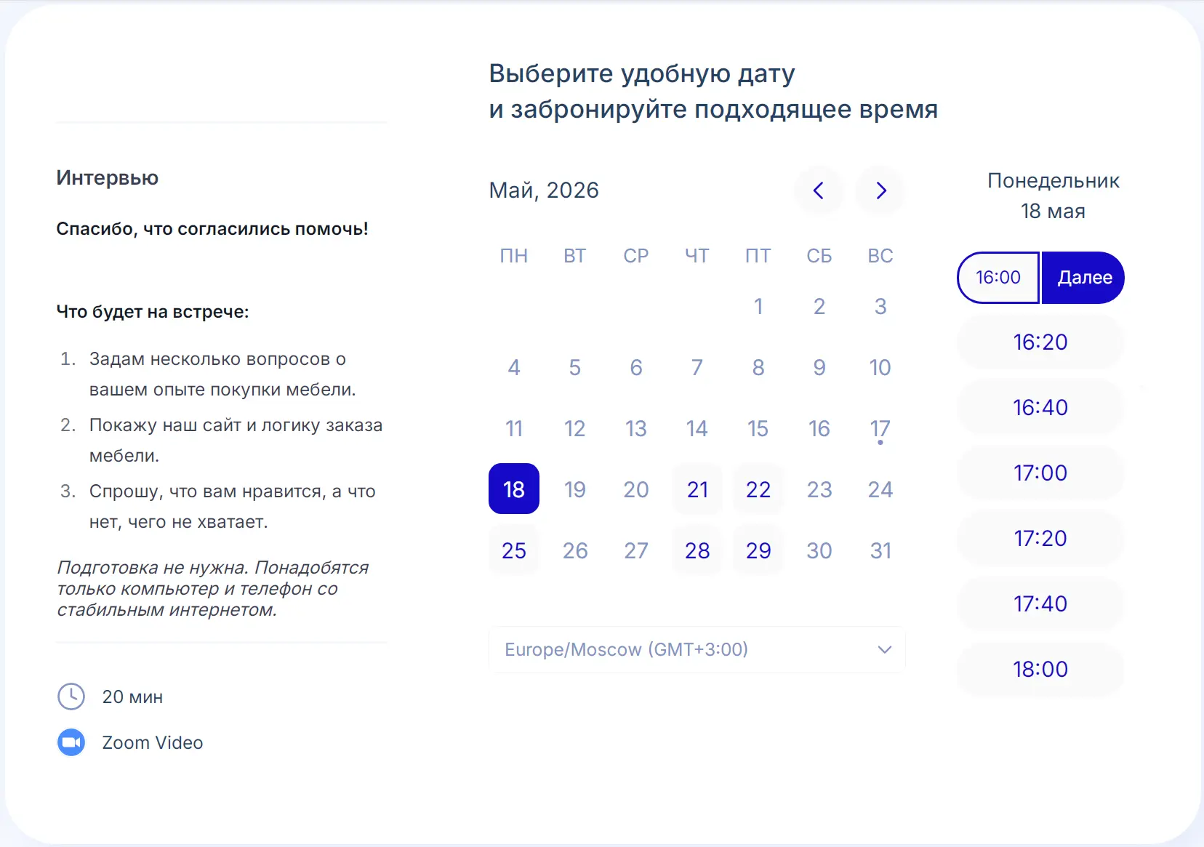Click date 10 in the calendar
This screenshot has width=1204, height=847.
880,367
